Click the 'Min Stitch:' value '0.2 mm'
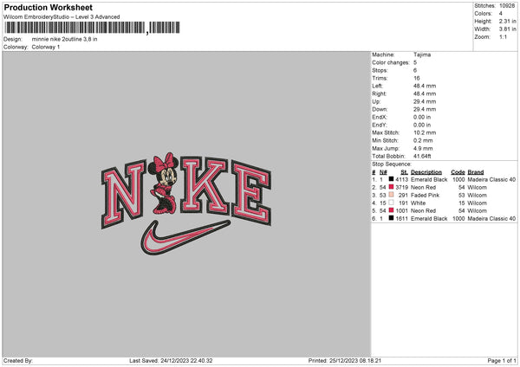This screenshot has width=520, height=367. point(423,140)
